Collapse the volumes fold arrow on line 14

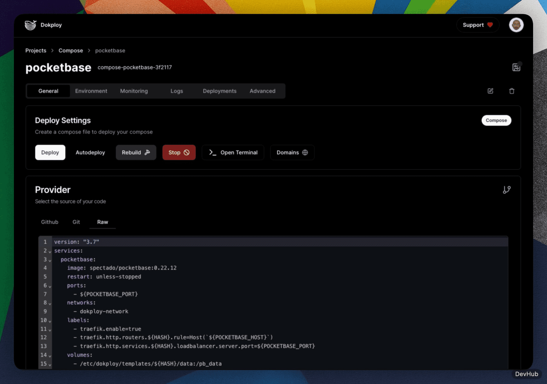pos(50,356)
